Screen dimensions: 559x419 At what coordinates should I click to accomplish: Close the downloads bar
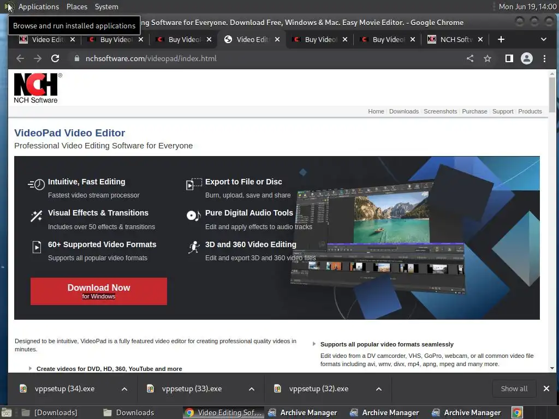(x=546, y=388)
